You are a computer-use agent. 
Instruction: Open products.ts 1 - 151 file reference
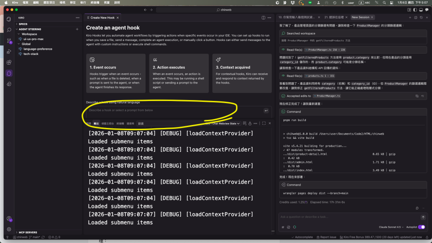(320, 76)
